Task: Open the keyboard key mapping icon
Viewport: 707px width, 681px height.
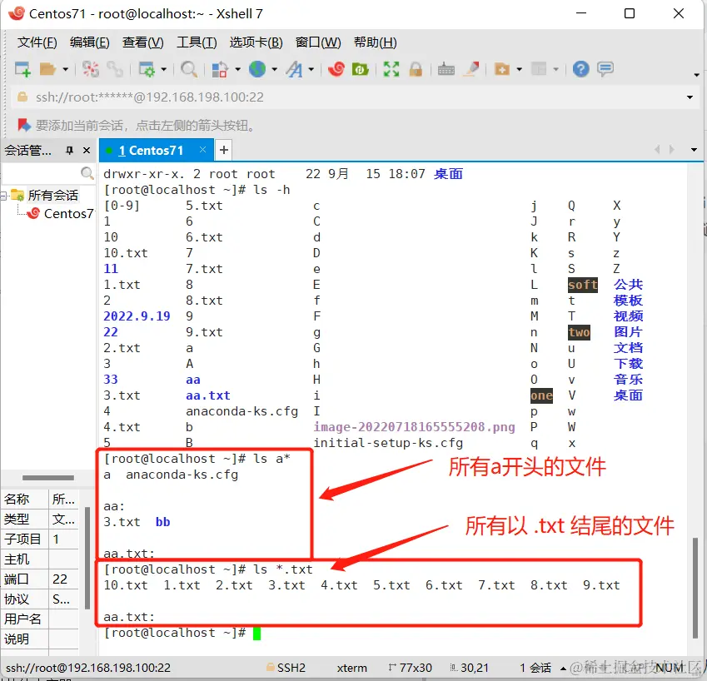Action: [x=446, y=69]
